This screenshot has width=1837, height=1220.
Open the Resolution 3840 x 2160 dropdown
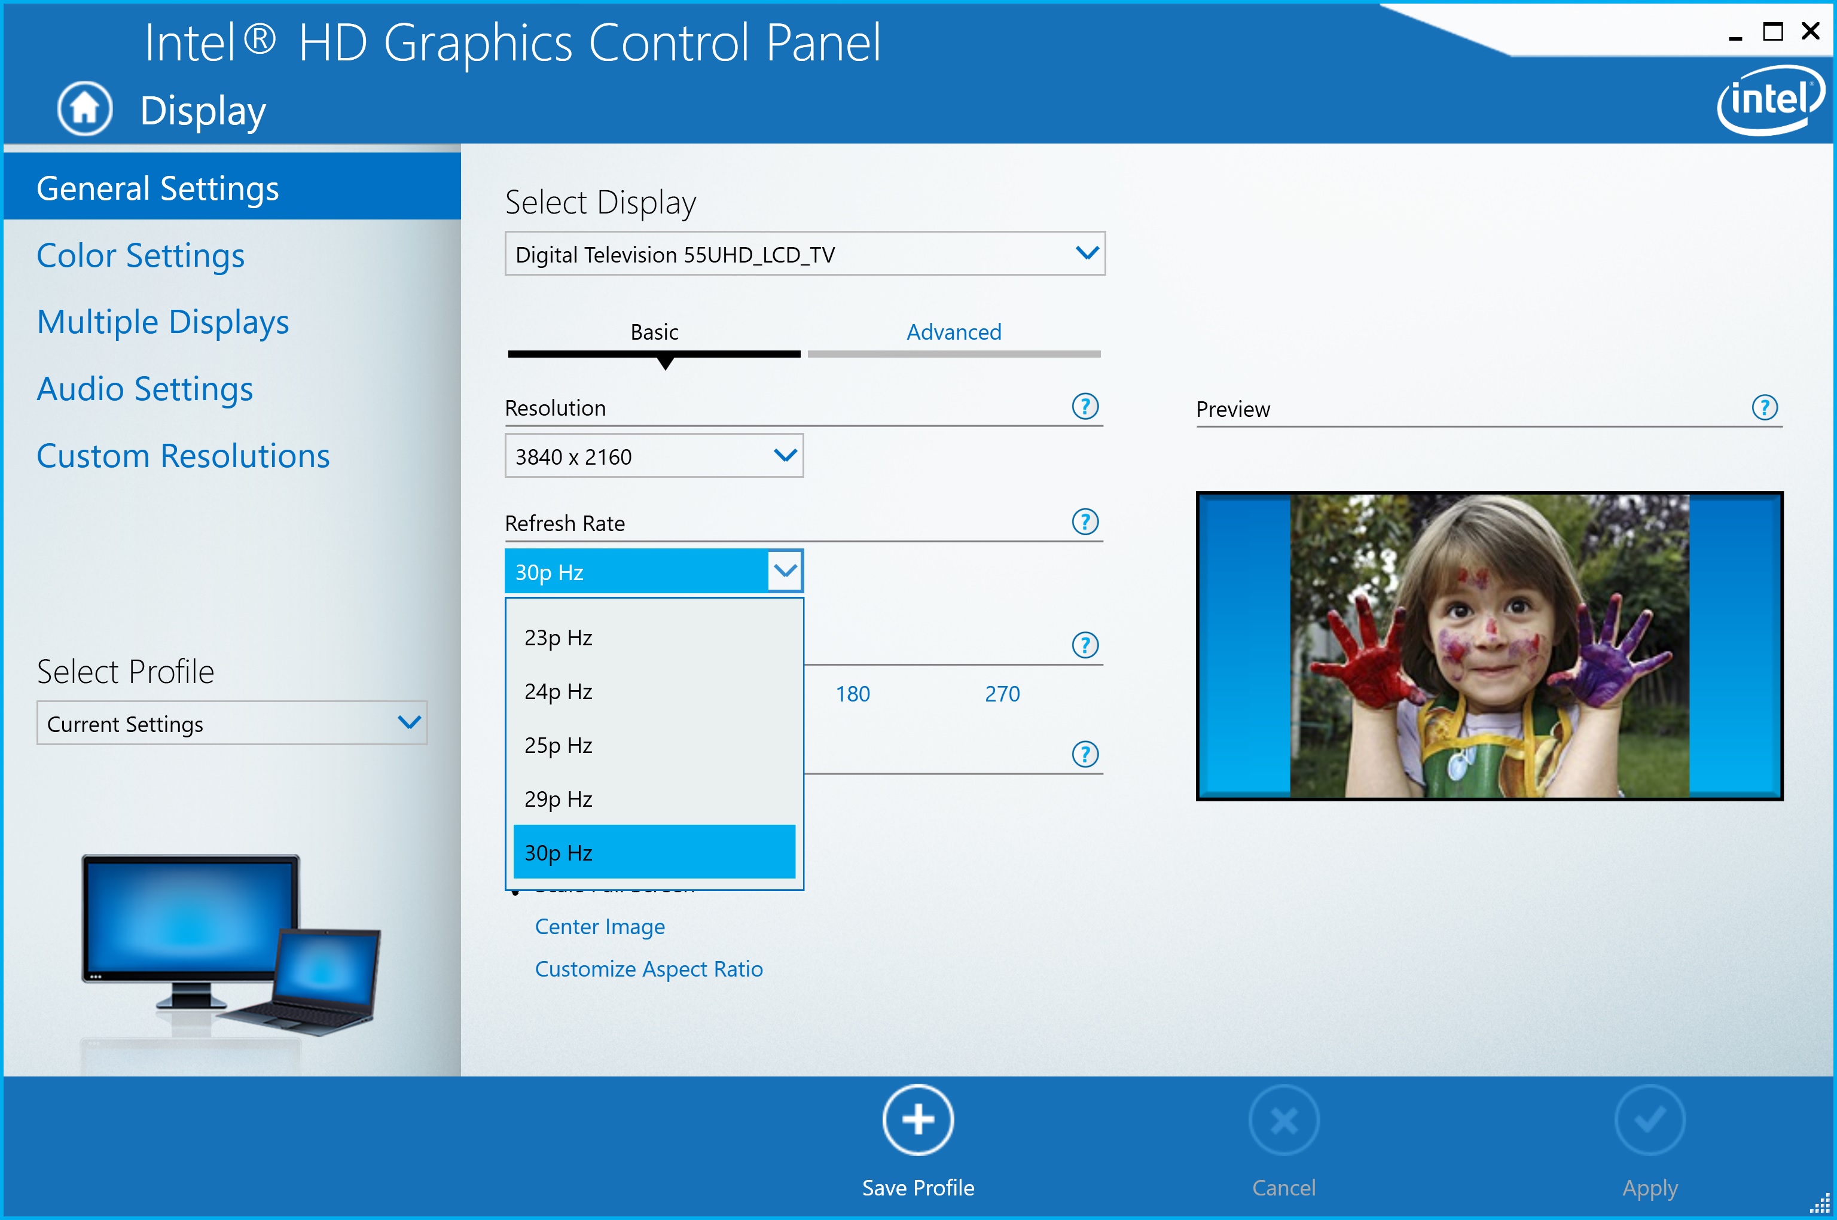[x=654, y=455]
